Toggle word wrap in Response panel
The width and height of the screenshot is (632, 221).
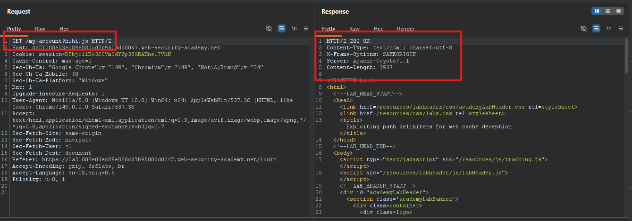click(x=596, y=29)
